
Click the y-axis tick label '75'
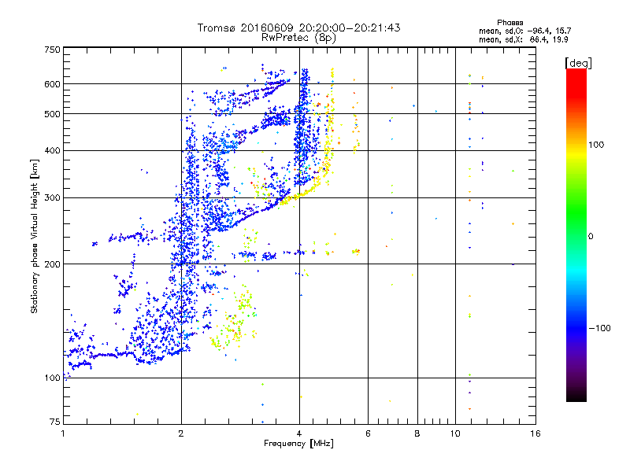55,422
